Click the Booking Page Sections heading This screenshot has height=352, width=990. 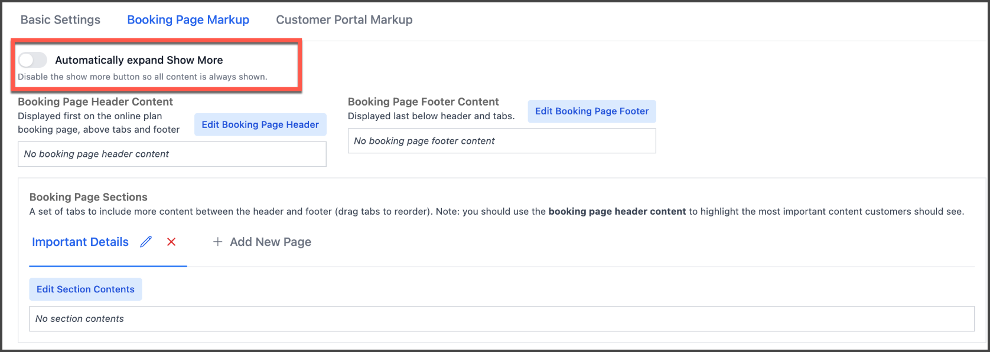(89, 197)
